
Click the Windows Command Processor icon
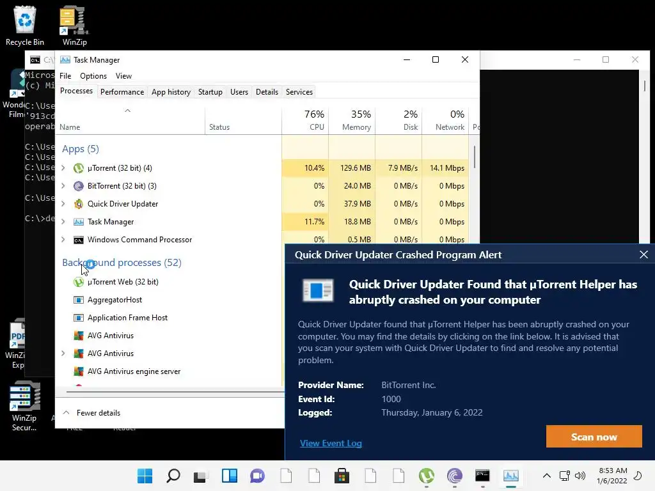pyautogui.click(x=79, y=240)
